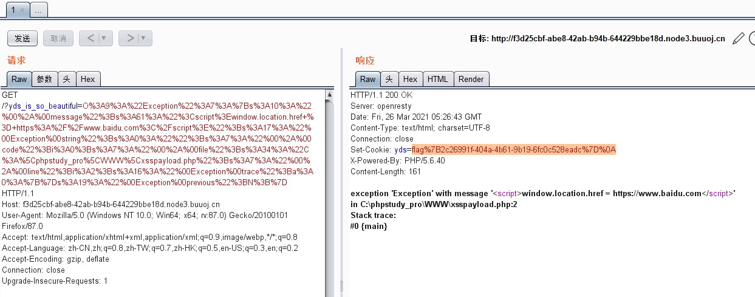This screenshot has height=297, width=755.
Task: Click the xsspayload.php:2 file path line
Action: point(434,204)
